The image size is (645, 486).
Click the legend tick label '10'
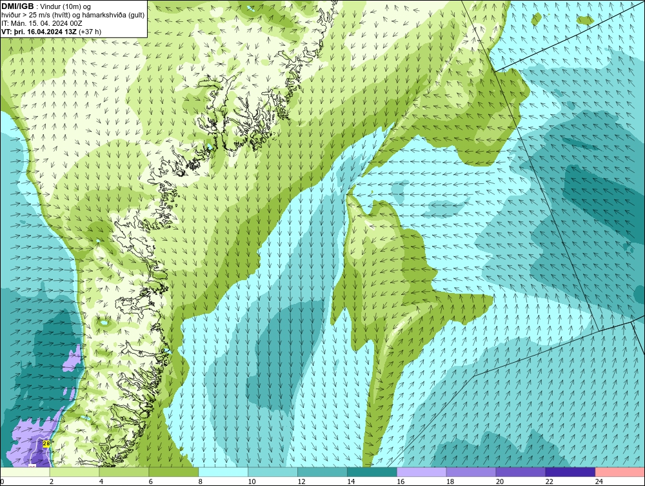tap(252, 481)
